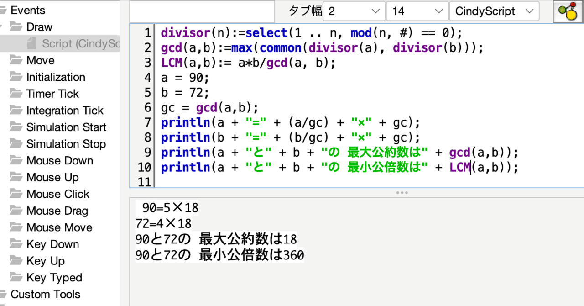
Task: Click the Simulation Stop event icon
Action: point(15,143)
